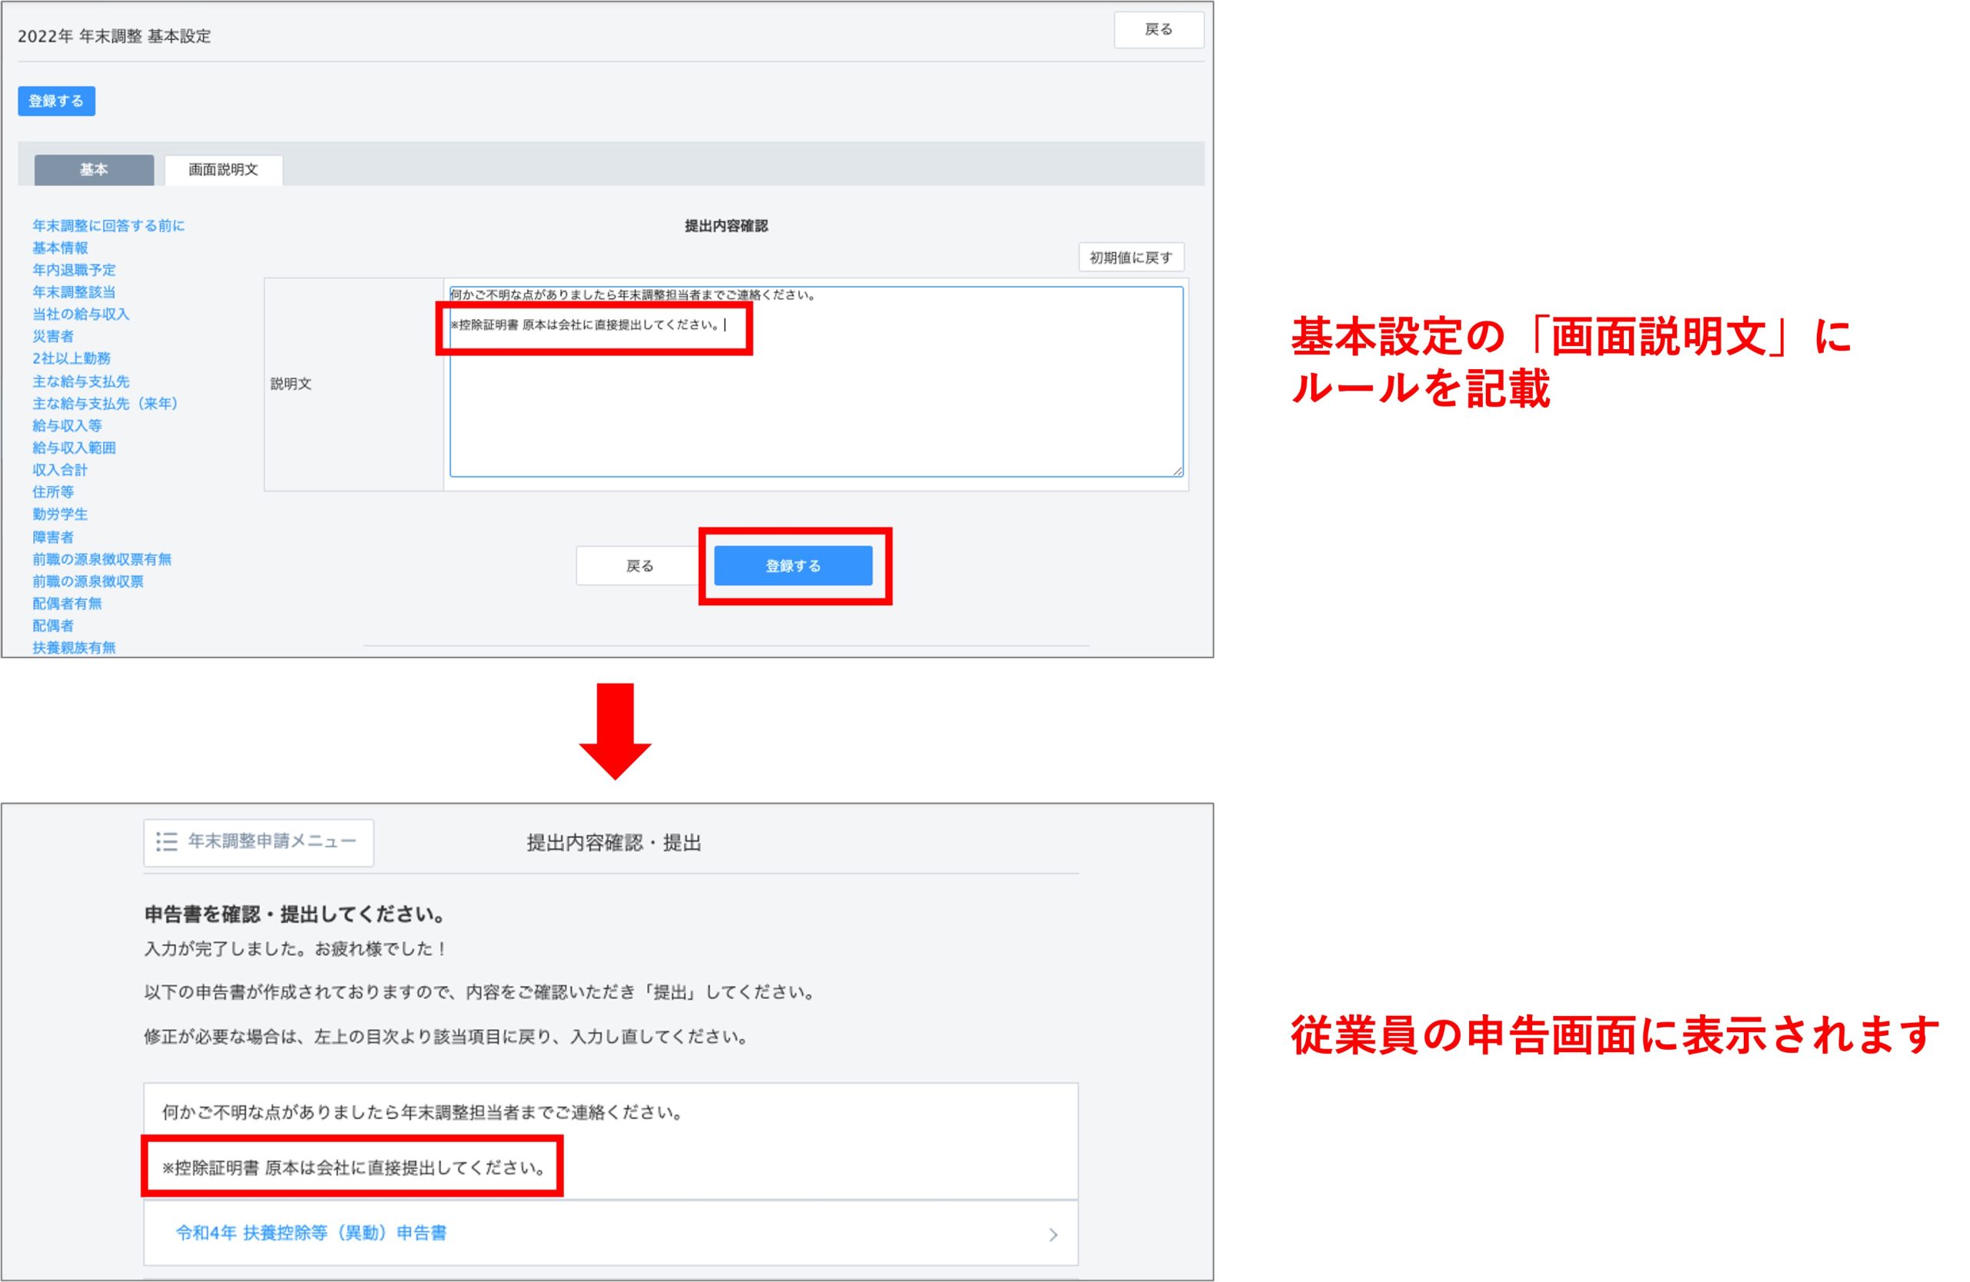Open 令和4年 扶養控除等（異動）申告書 link
This screenshot has width=1970, height=1282.
pos(311,1234)
